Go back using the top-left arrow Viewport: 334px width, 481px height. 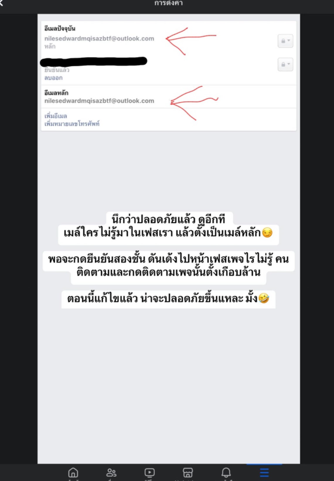(x=1, y=3)
